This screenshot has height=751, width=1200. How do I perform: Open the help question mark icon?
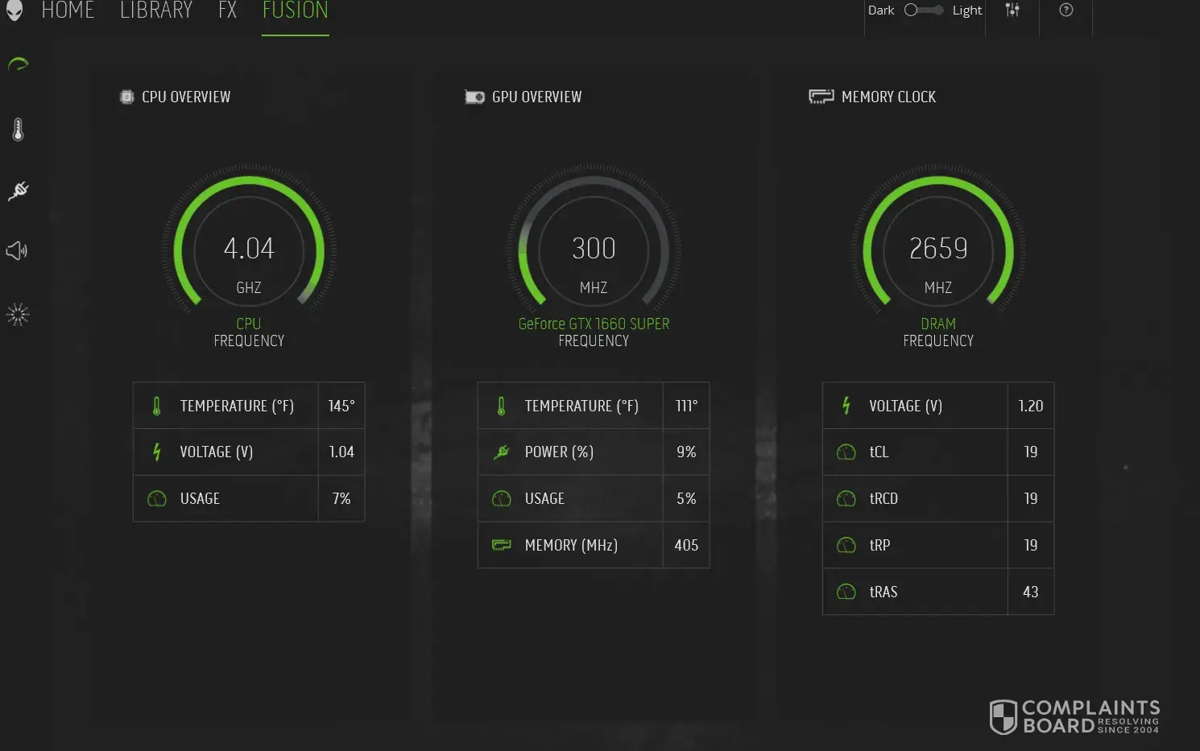point(1066,10)
